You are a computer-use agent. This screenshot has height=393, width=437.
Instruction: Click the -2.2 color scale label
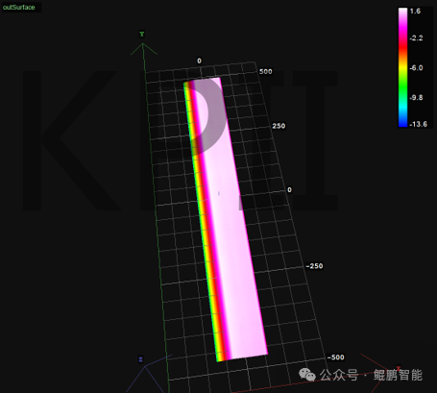(416, 38)
